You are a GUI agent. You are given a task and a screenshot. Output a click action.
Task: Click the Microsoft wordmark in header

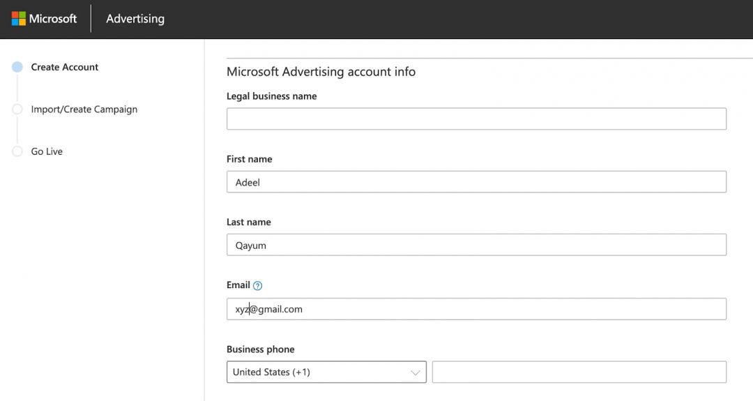pos(53,19)
